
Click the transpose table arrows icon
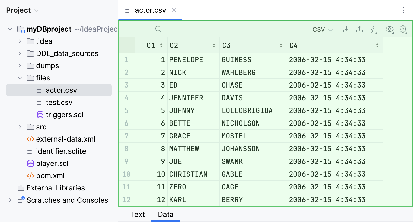(x=373, y=29)
